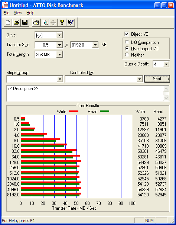176x225 pixels.
Task: Expand the Drive dropdown showing [-y-]
Action: (59, 35)
